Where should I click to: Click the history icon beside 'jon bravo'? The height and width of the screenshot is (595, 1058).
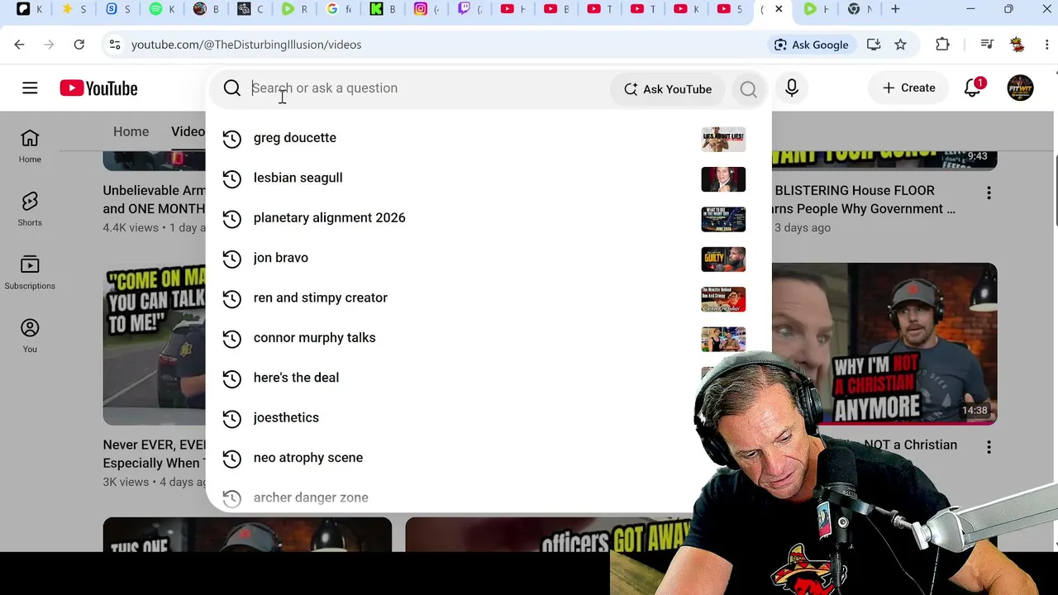(x=232, y=259)
